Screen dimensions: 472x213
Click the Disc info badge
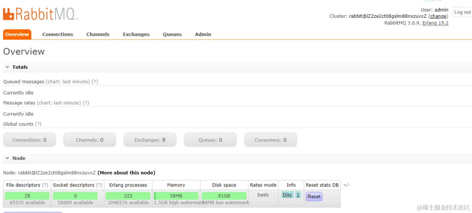[288, 195]
